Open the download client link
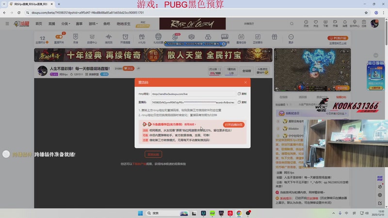Image resolution: width=388 pixels, height=218 pixels. [x=139, y=164]
